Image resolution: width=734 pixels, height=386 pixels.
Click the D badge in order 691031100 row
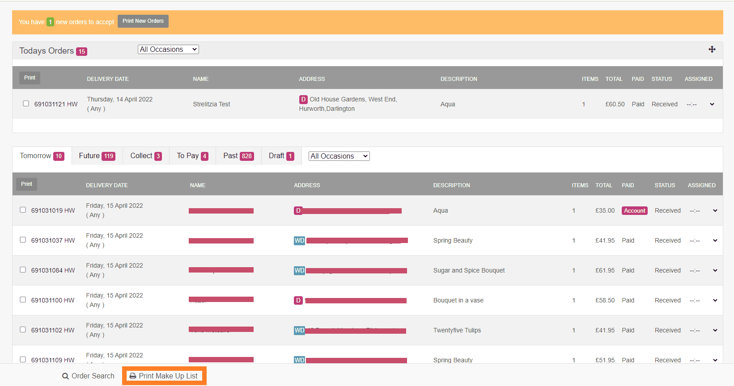[298, 300]
